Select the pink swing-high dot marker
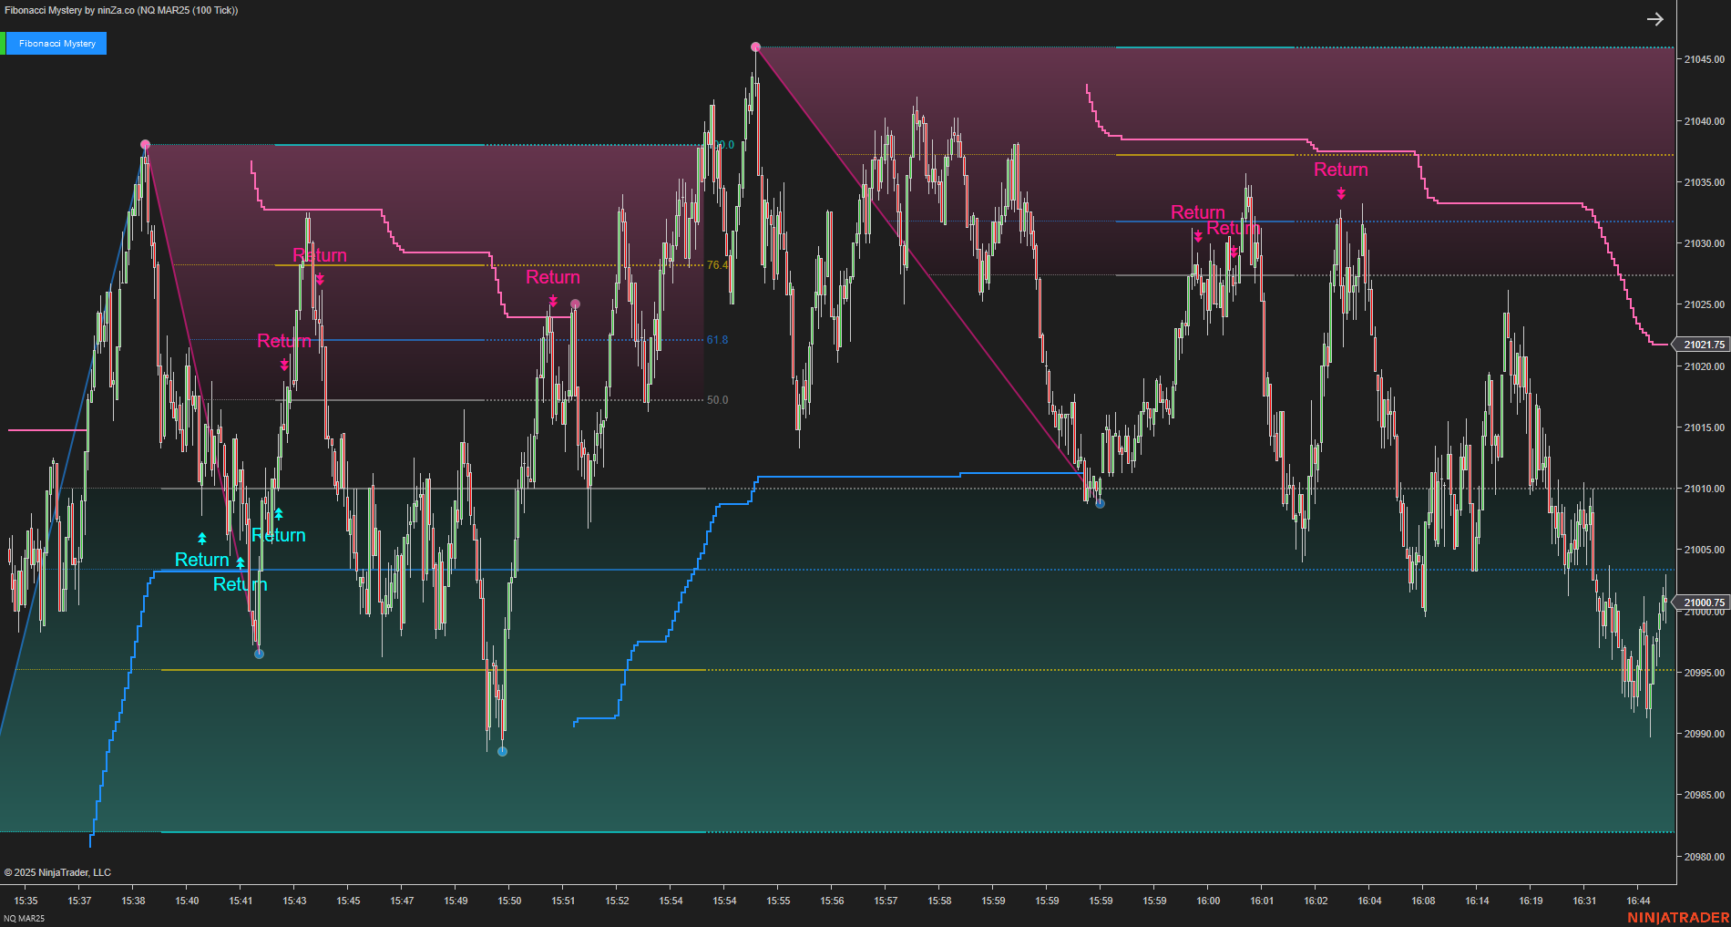This screenshot has width=1731, height=927. pos(146,143)
